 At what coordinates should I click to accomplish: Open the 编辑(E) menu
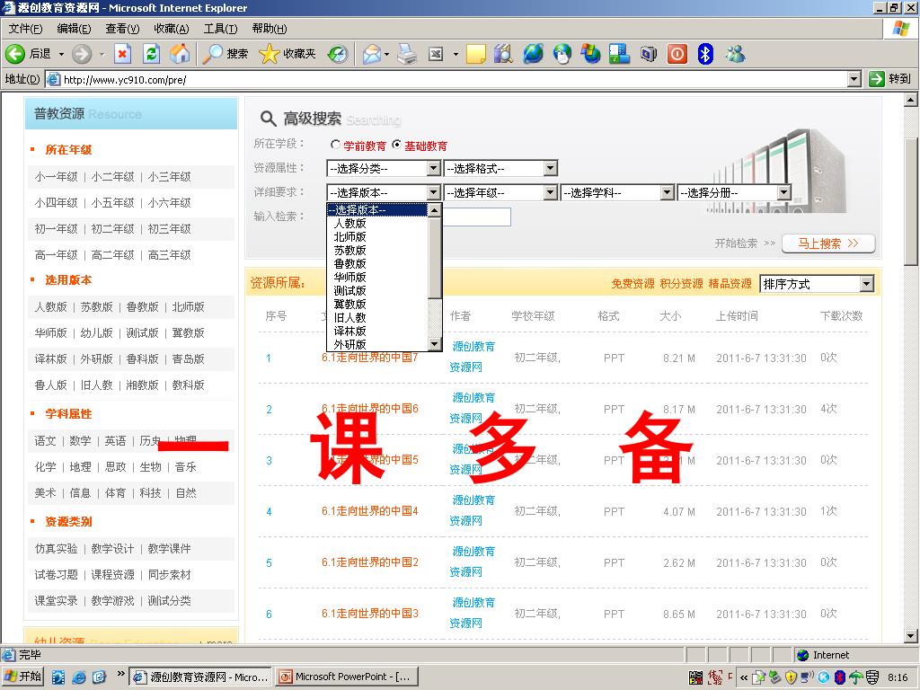click(x=74, y=28)
